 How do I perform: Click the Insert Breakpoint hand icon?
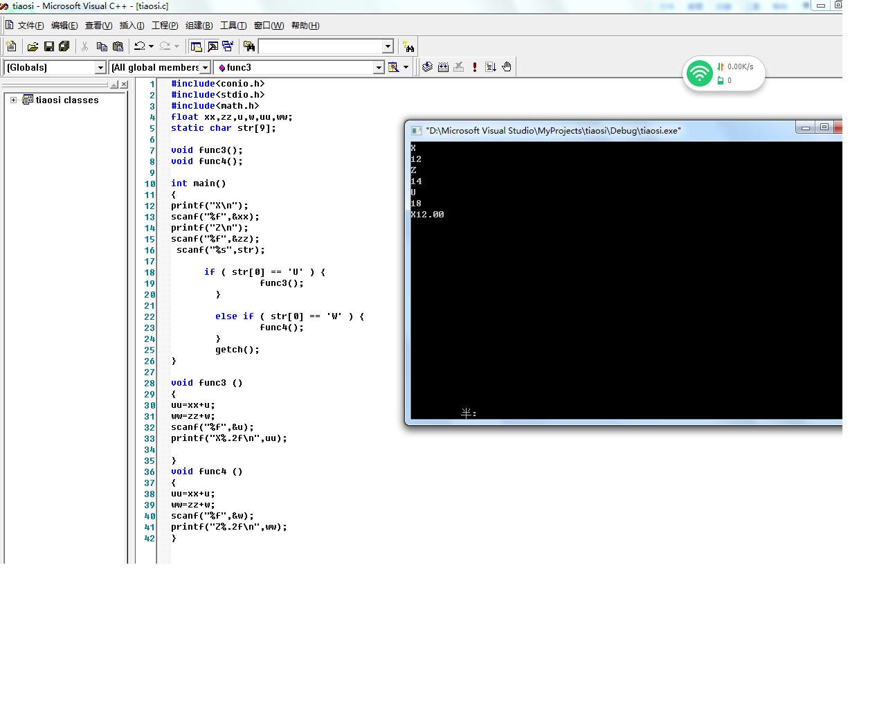tap(507, 67)
